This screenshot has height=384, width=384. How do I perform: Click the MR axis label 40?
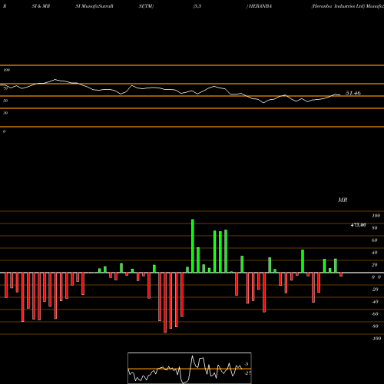pos(375,253)
